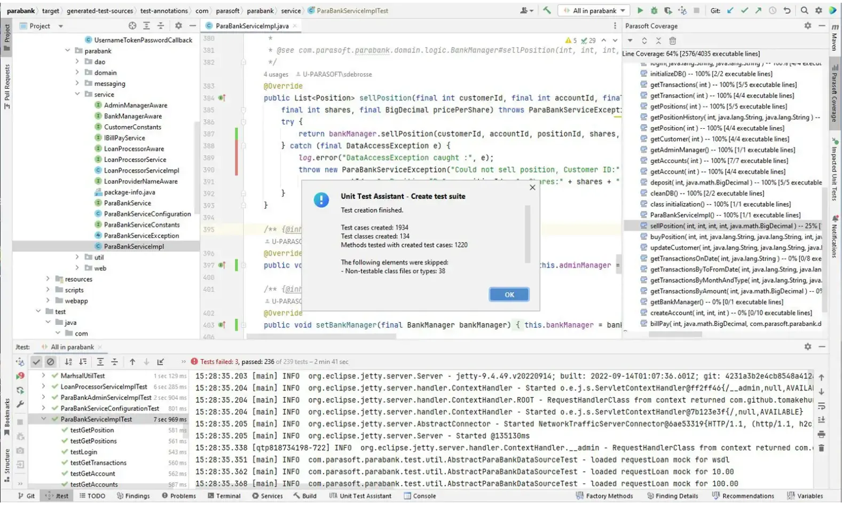This screenshot has width=842, height=506.
Task: Start debugging with the bug icon
Action: pos(654,11)
